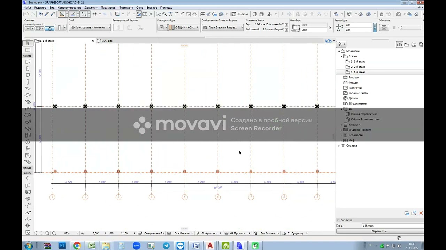Viewport: 446px width, 250px height.
Task: Select the Arrow tool in toolbox
Action: (28, 43)
